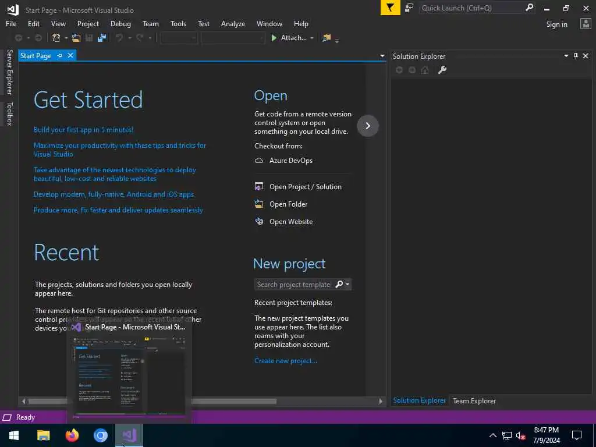
Task: Open the Toolbox side tab
Action: pyautogui.click(x=9, y=113)
